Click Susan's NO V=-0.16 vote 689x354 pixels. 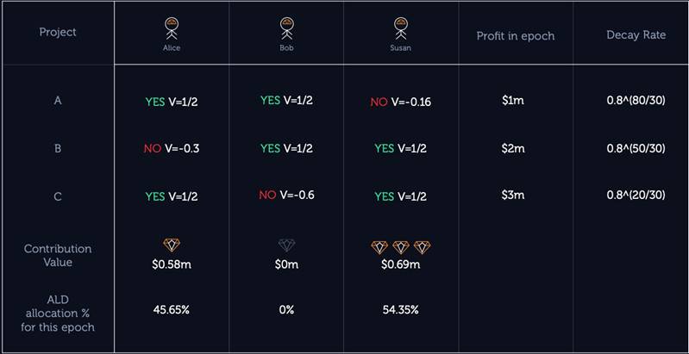pyautogui.click(x=400, y=102)
